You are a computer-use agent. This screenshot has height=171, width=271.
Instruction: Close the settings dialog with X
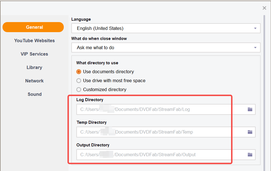pos(264,8)
